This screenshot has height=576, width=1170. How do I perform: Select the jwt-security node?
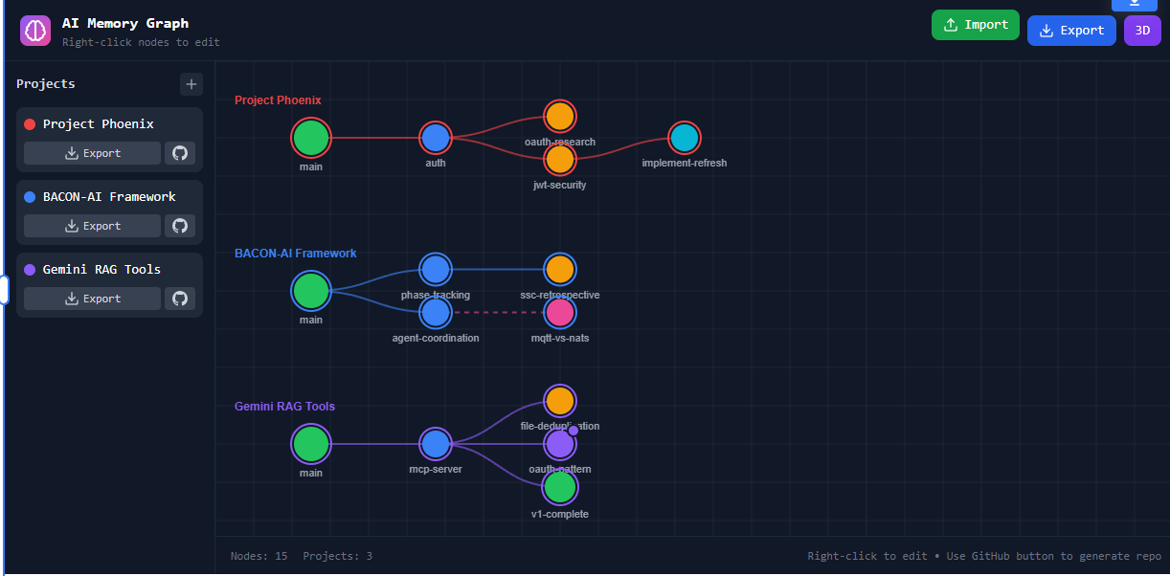(560, 159)
